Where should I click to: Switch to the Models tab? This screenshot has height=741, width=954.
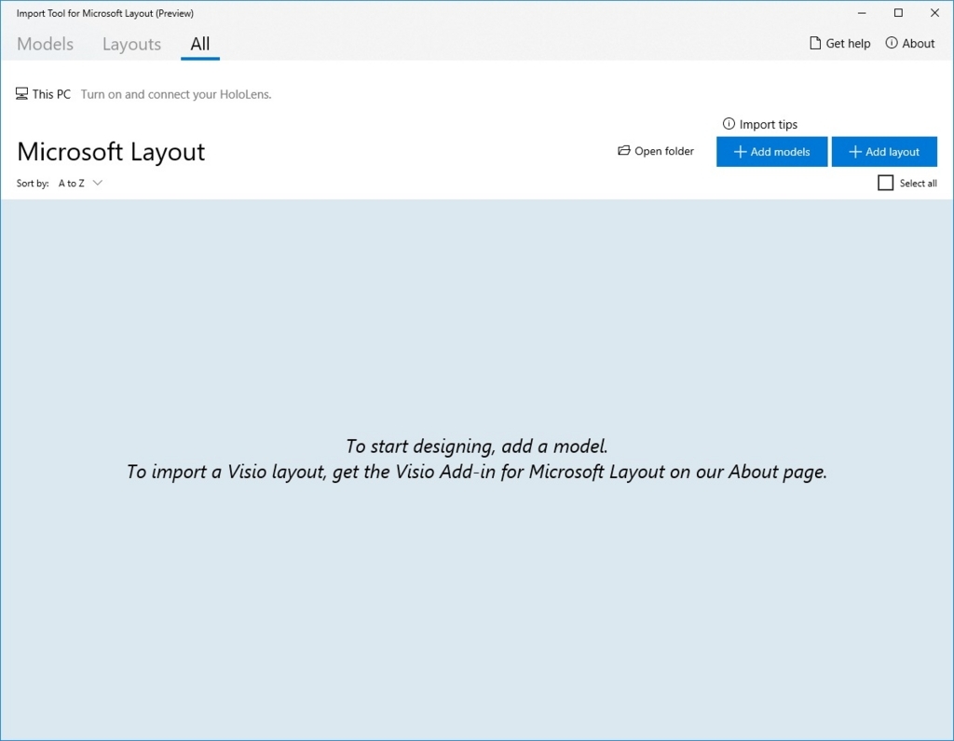click(45, 44)
